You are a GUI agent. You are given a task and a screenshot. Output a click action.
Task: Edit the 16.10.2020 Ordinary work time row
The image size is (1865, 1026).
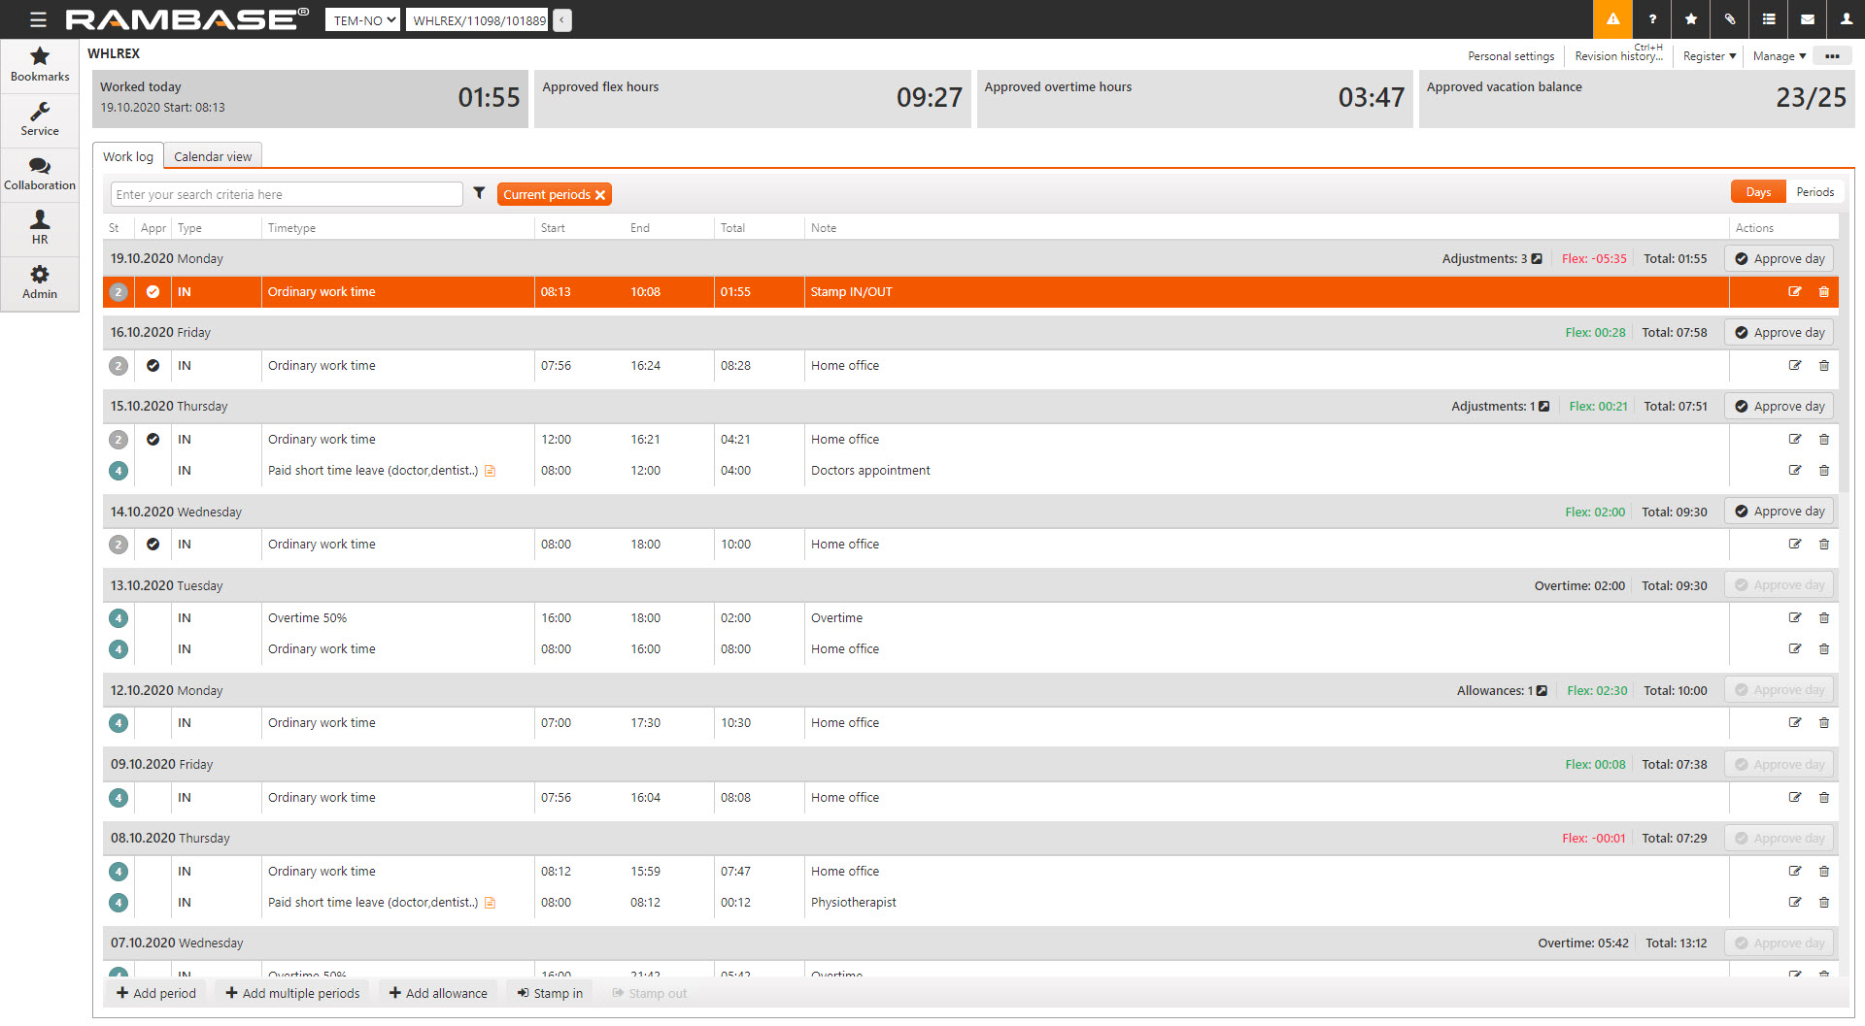click(x=1794, y=366)
